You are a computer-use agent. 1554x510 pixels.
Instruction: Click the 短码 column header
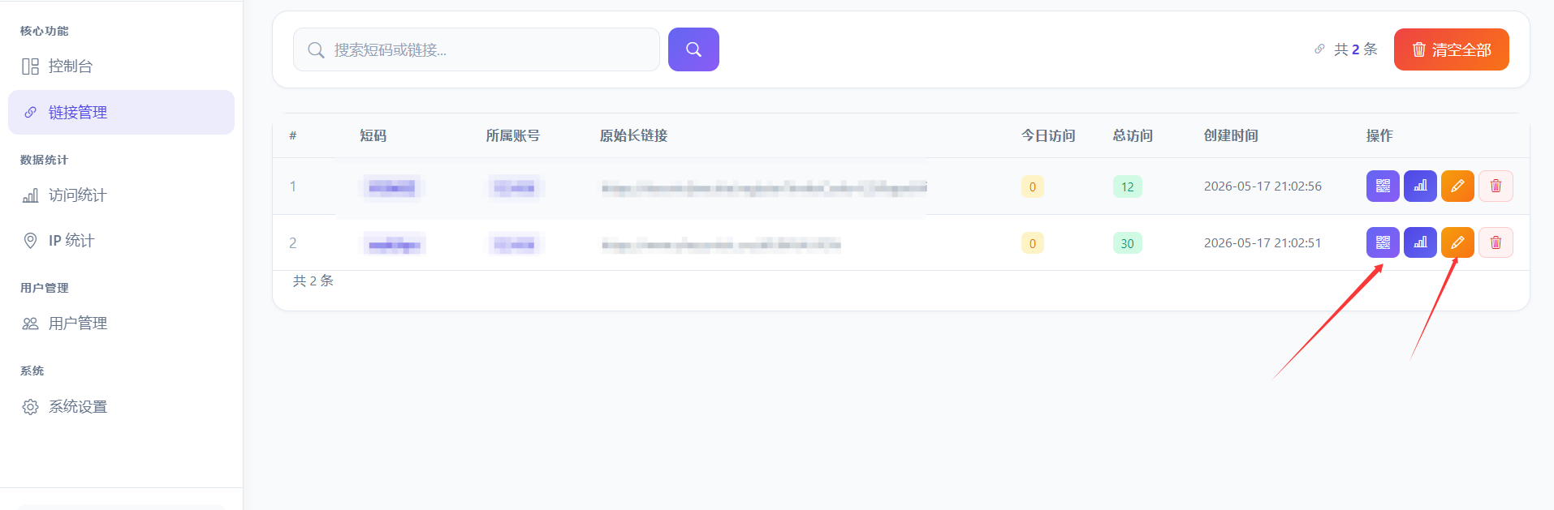[x=373, y=135]
